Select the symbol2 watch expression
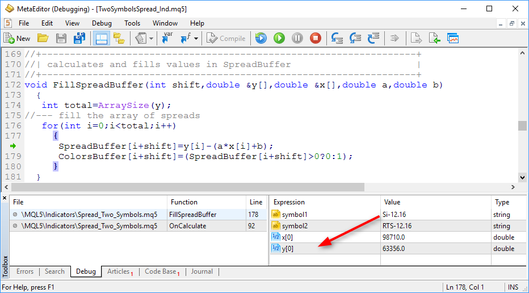Screen dimensions: 529x293 click(x=295, y=226)
